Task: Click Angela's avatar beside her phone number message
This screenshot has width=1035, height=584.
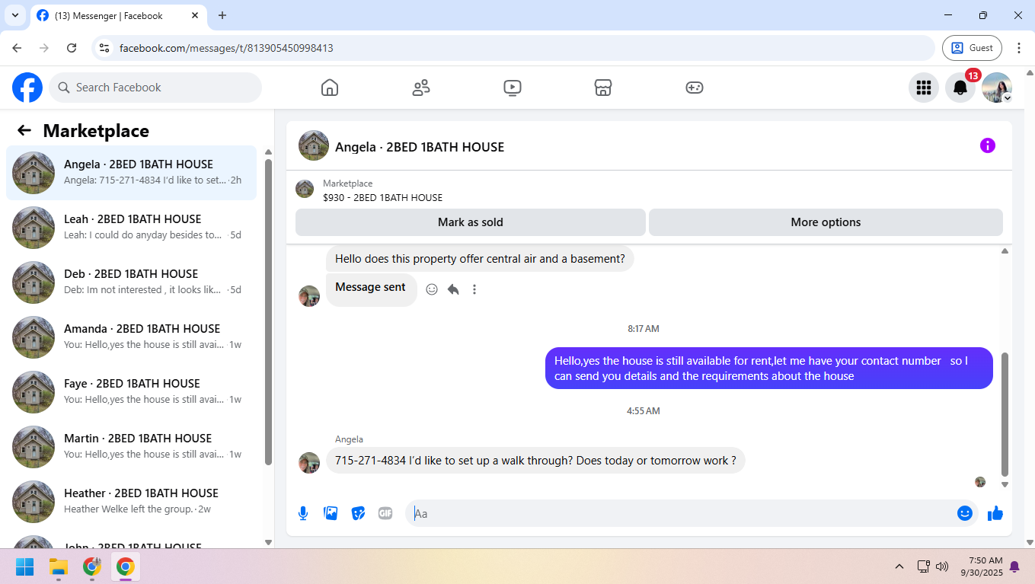Action: (309, 462)
